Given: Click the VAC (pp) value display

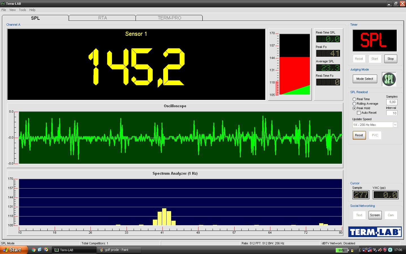Looking at the screenshot, I should [x=385, y=194].
